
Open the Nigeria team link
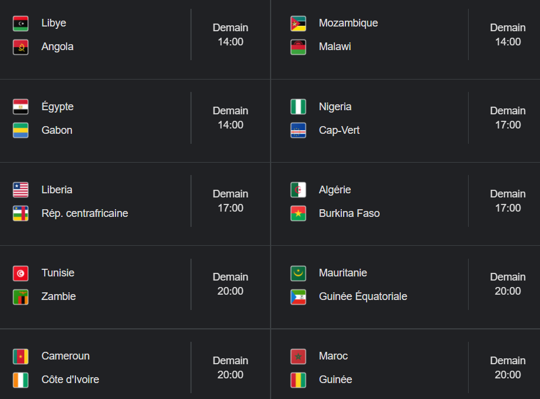335,107
